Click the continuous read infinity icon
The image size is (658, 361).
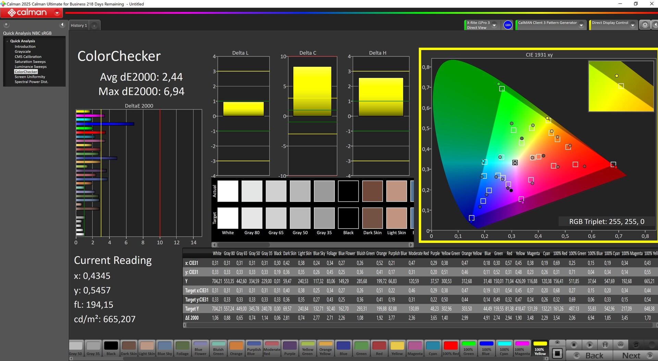tap(620, 345)
